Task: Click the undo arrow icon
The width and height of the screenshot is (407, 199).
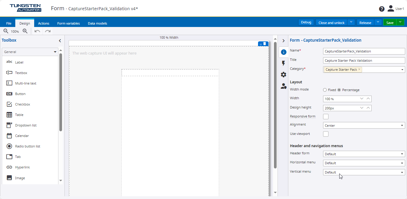Action: (x=37, y=31)
